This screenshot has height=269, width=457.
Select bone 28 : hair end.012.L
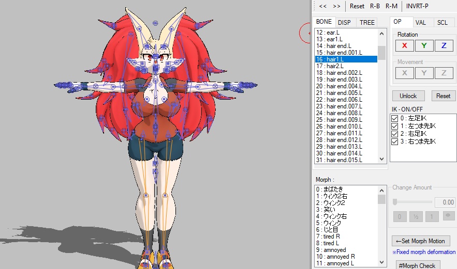tap(346, 139)
